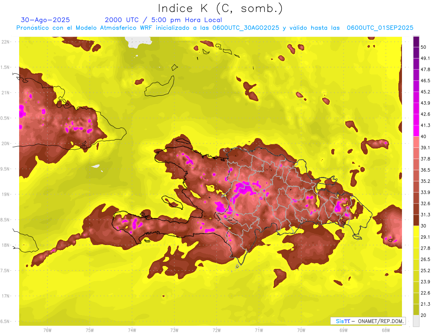
Task: Click the "2000 UTC / 5:00 pm Hora Local" text
Action: click(163, 20)
